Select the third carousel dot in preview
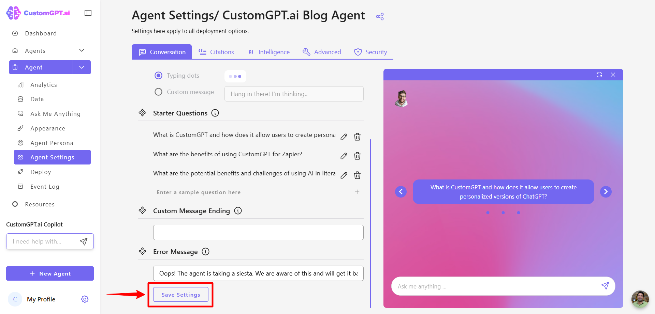Image resolution: width=655 pixels, height=314 pixels. point(519,213)
